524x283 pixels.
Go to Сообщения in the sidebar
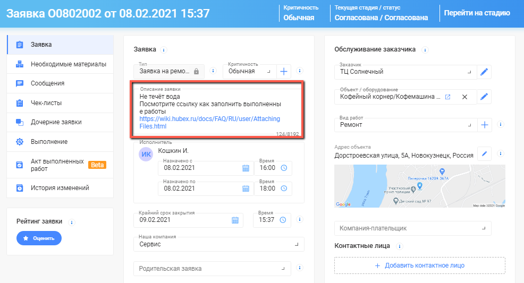(60, 83)
